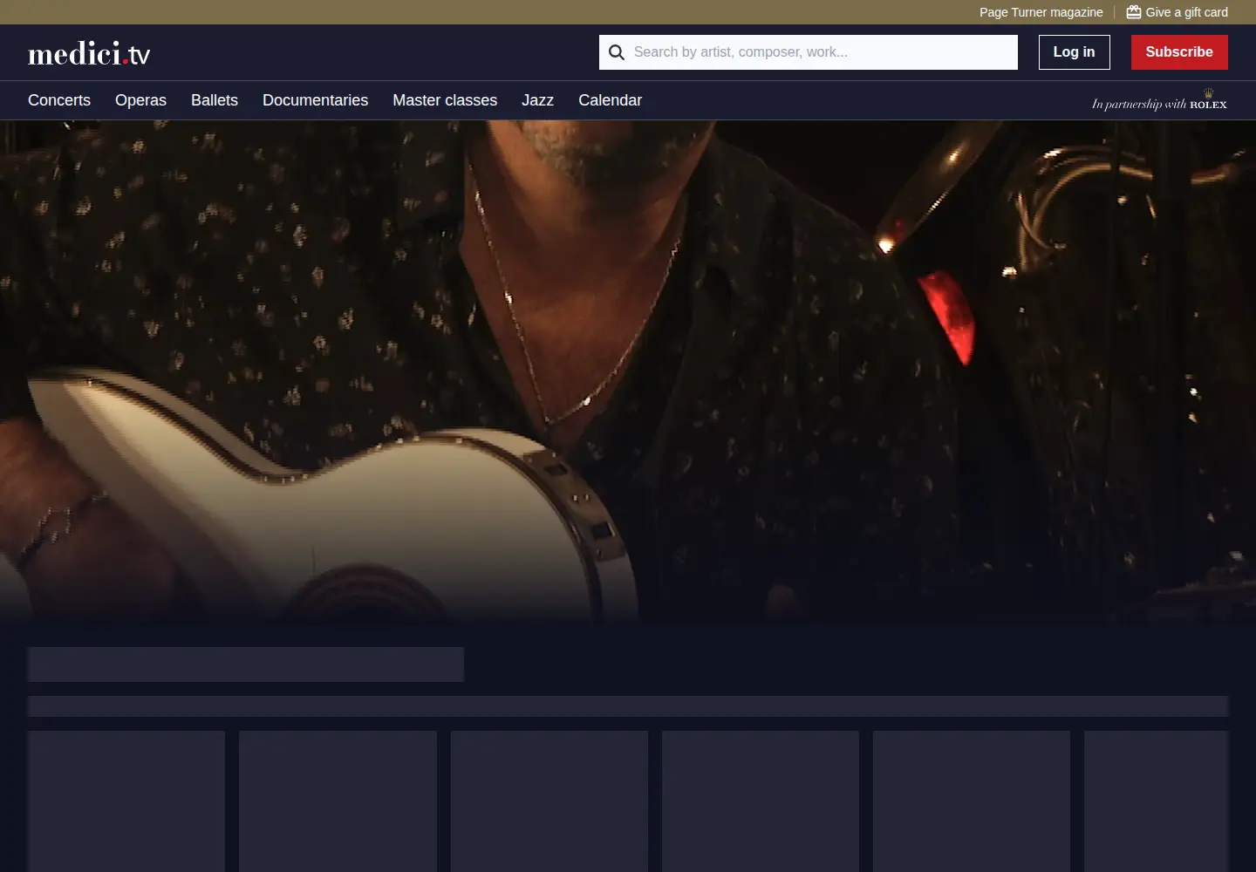Open the Operas menu item
This screenshot has height=872, width=1256.
pos(140,100)
